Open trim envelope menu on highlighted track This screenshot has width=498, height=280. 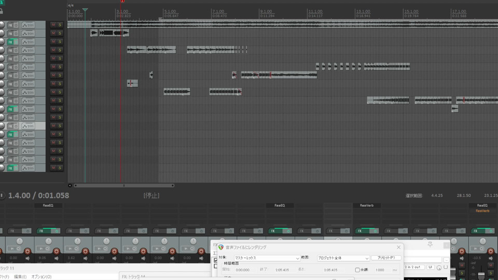coord(28,126)
